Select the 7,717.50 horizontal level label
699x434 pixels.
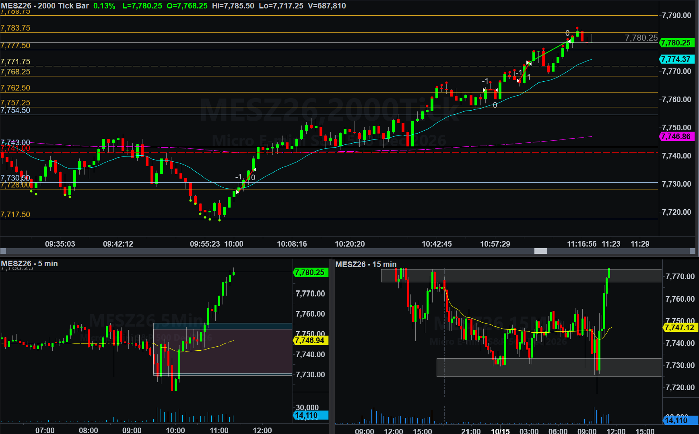coord(15,214)
